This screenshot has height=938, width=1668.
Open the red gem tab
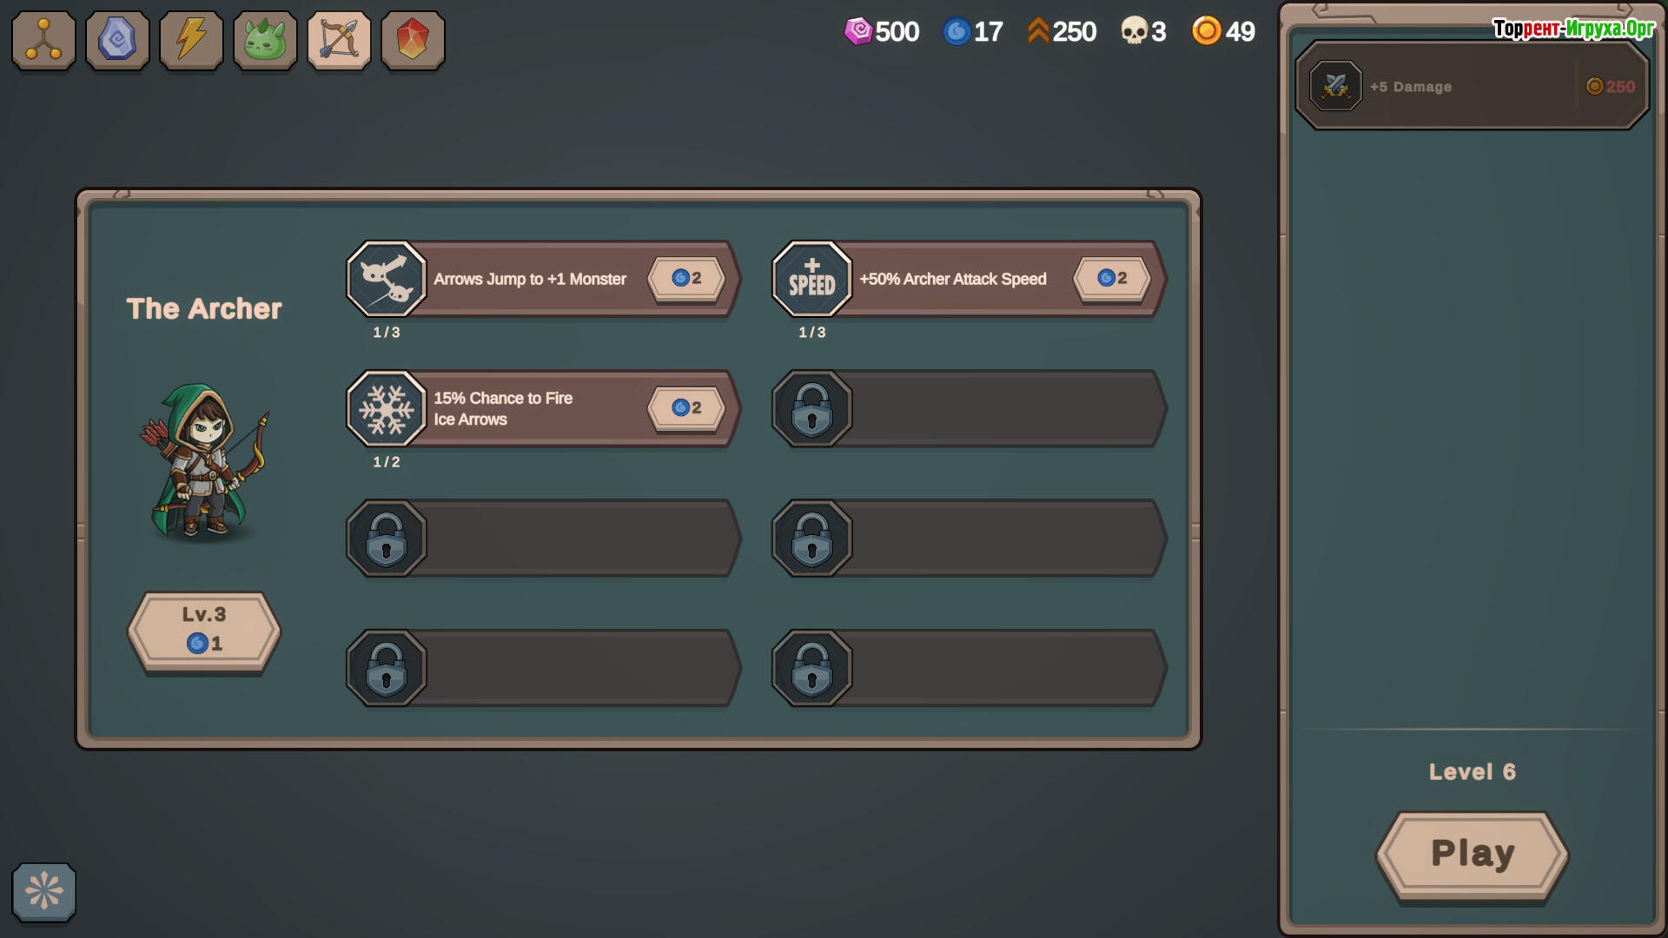click(x=413, y=40)
